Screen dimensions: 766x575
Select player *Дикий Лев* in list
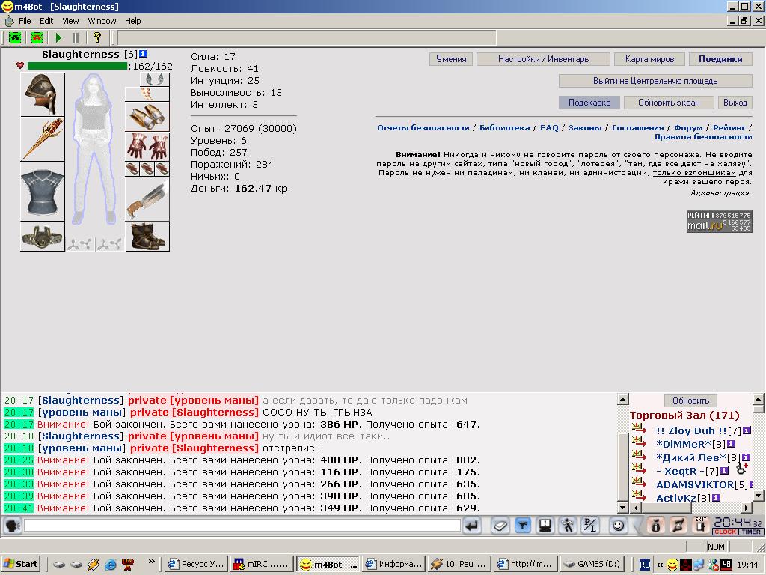click(691, 457)
